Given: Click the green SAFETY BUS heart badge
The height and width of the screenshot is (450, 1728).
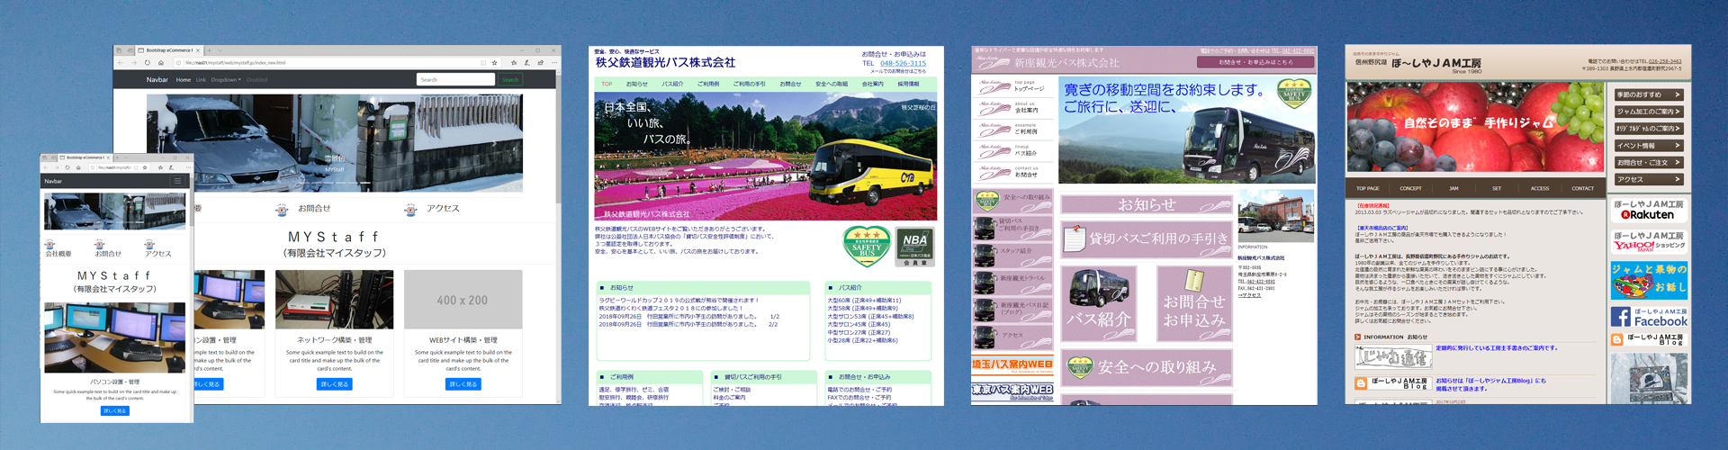Looking at the screenshot, I should point(867,247).
